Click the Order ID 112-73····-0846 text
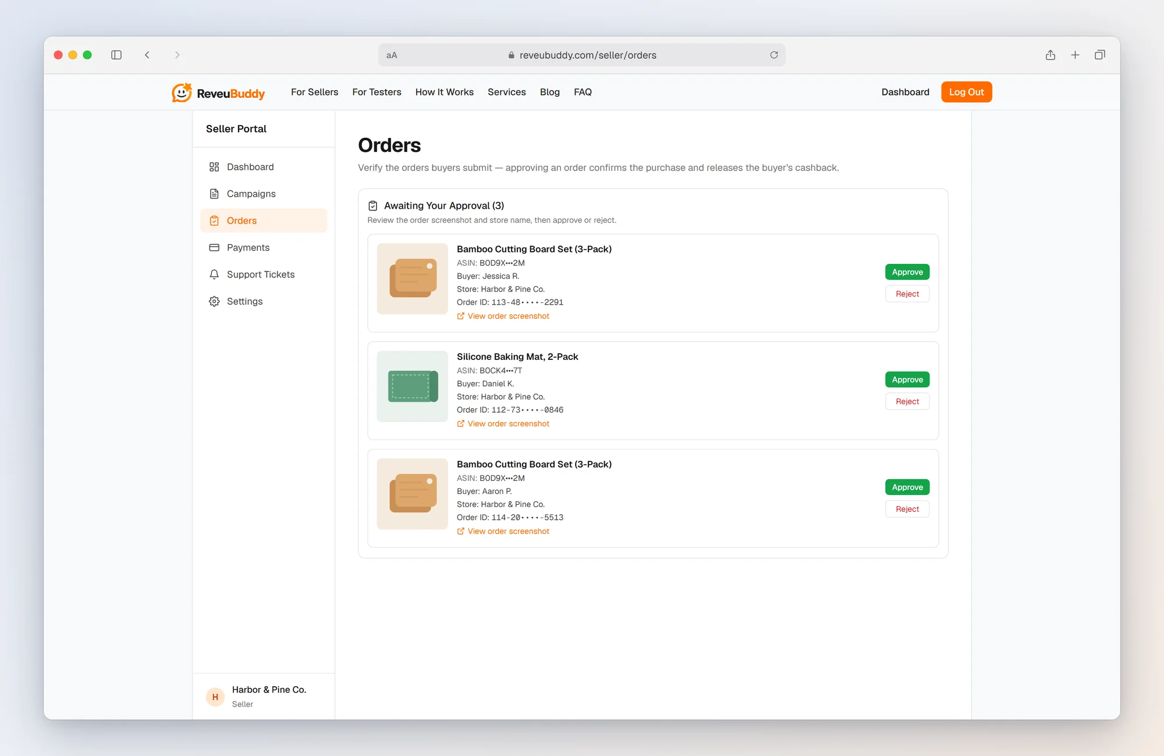The image size is (1164, 756). pos(510,409)
